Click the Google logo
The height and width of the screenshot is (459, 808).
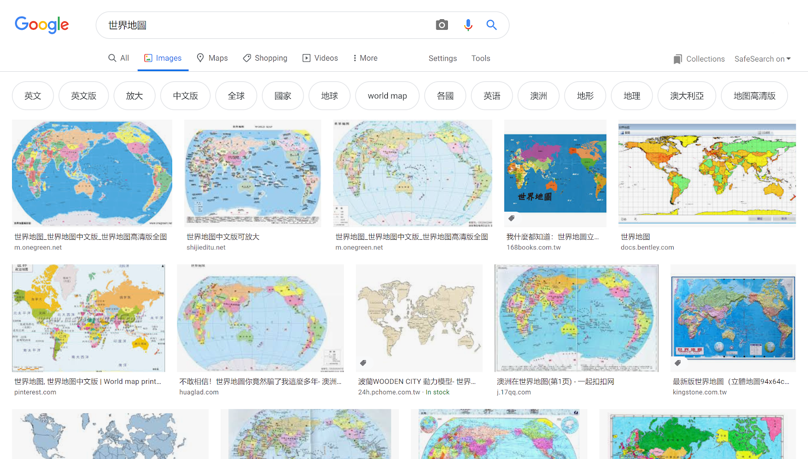[42, 25]
